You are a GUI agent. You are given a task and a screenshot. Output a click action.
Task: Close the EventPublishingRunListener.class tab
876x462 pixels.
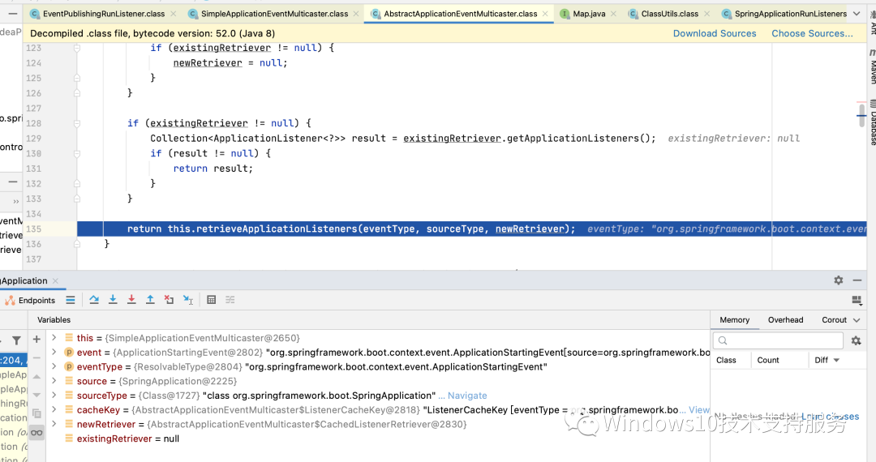point(174,14)
